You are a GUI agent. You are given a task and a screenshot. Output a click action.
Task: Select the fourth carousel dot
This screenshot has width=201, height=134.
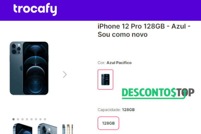[x=27, y=119]
